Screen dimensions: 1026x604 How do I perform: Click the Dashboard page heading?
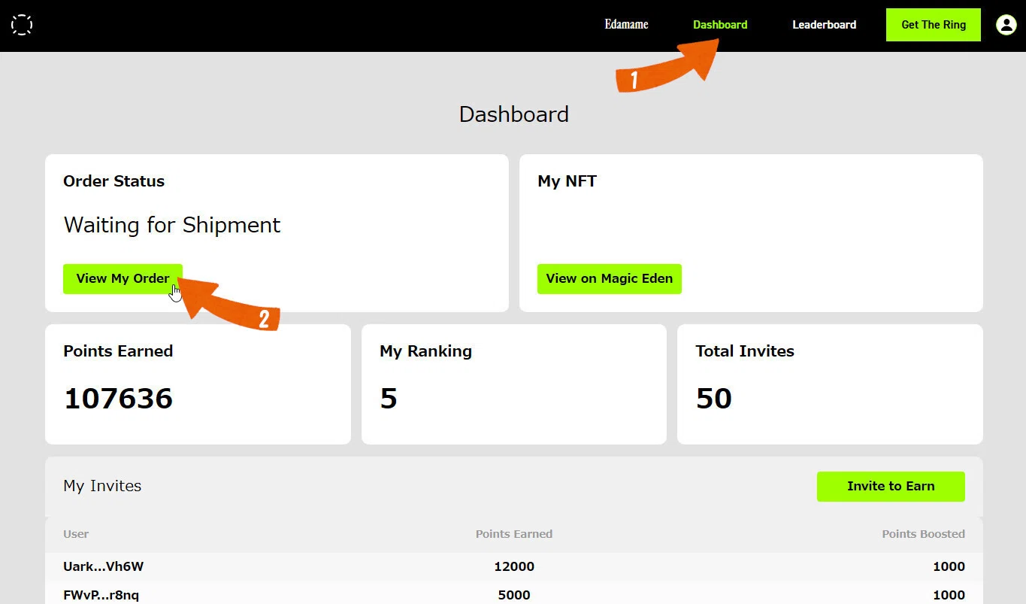513,114
